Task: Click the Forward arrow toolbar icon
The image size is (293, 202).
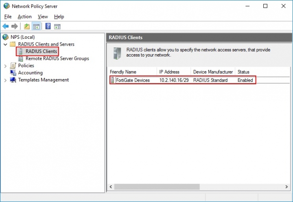Action: pos(15,26)
